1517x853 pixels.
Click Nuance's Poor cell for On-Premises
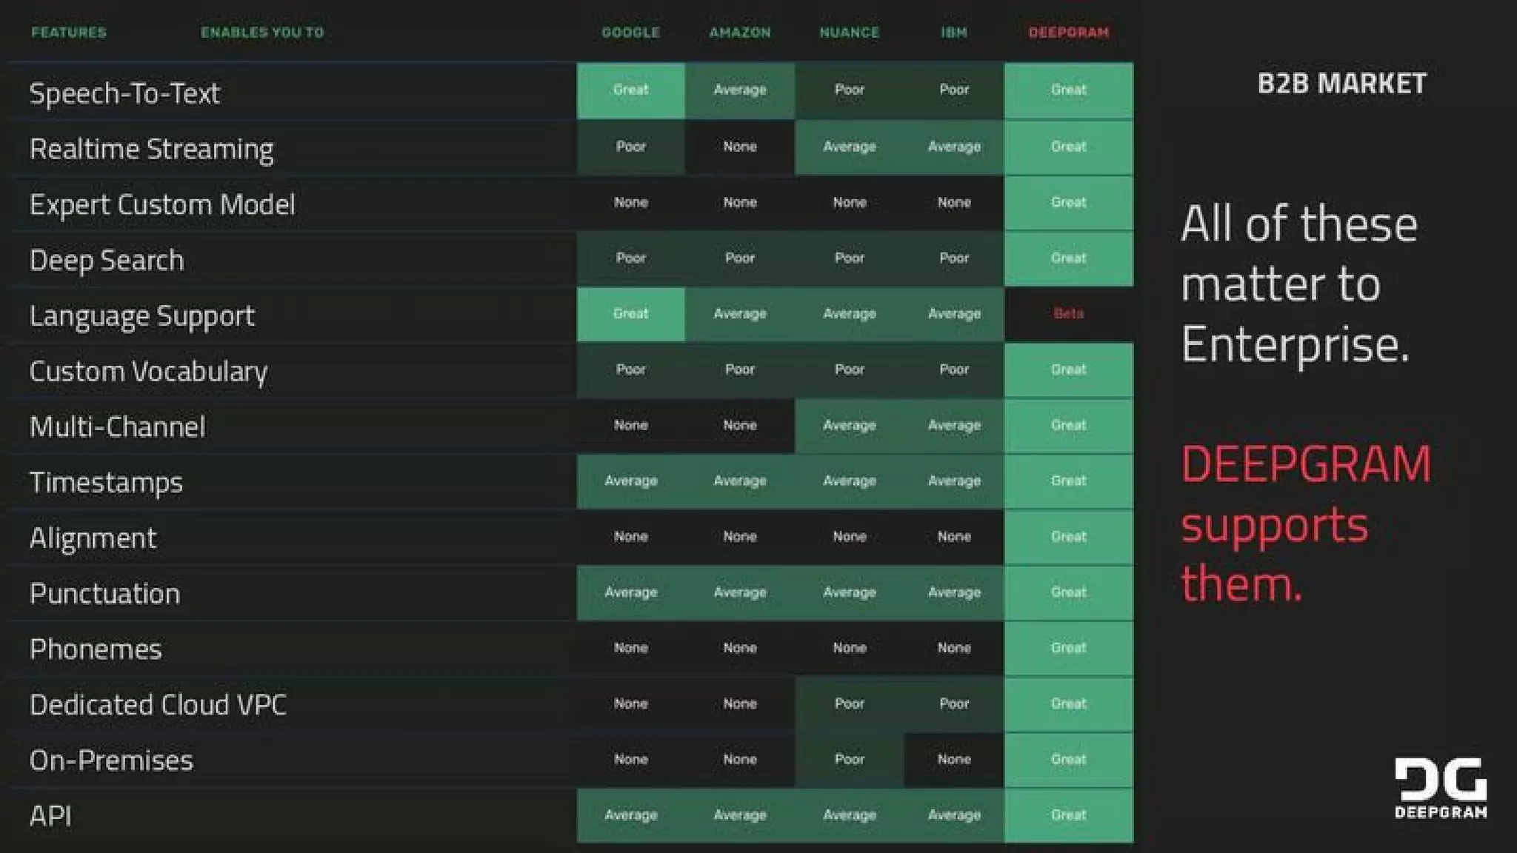tap(850, 760)
